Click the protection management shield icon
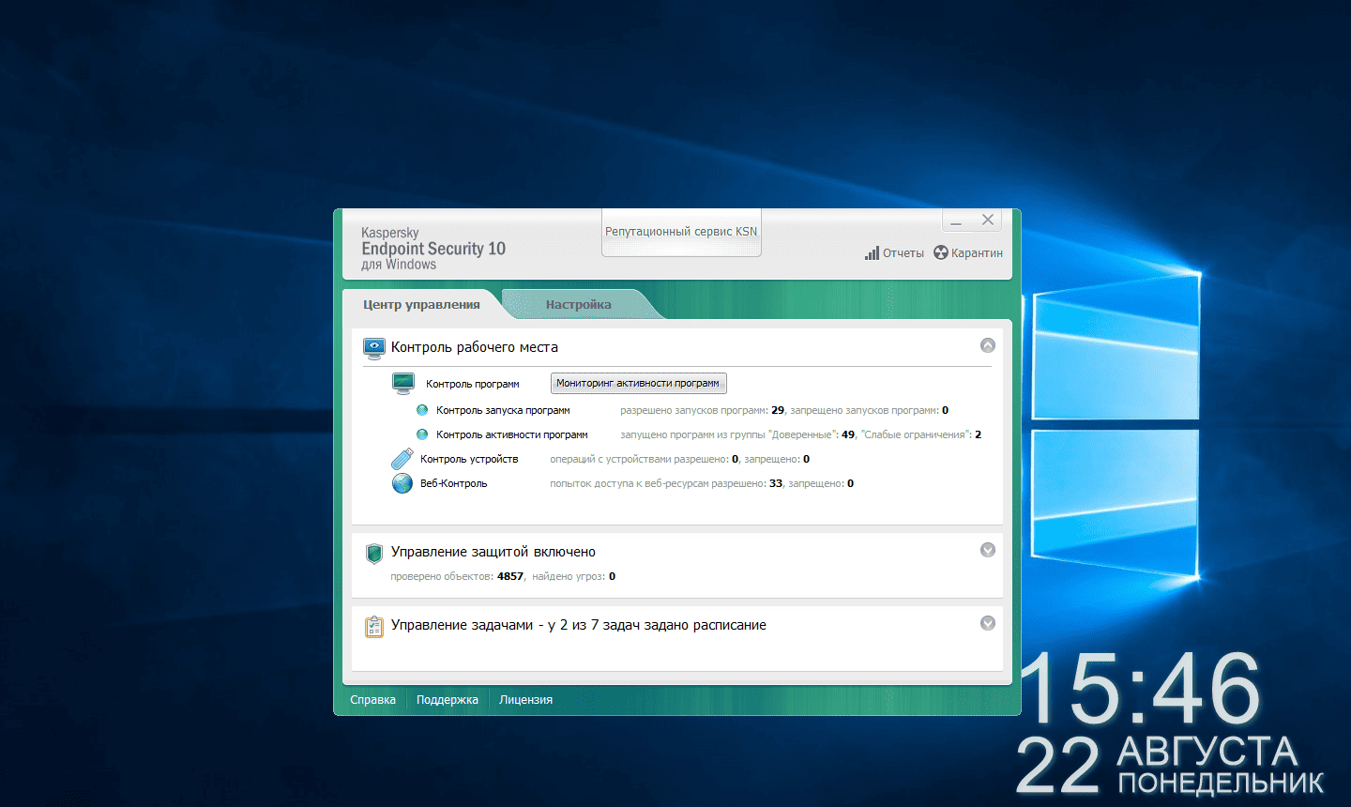Image resolution: width=1351 pixels, height=807 pixels. tap(374, 553)
